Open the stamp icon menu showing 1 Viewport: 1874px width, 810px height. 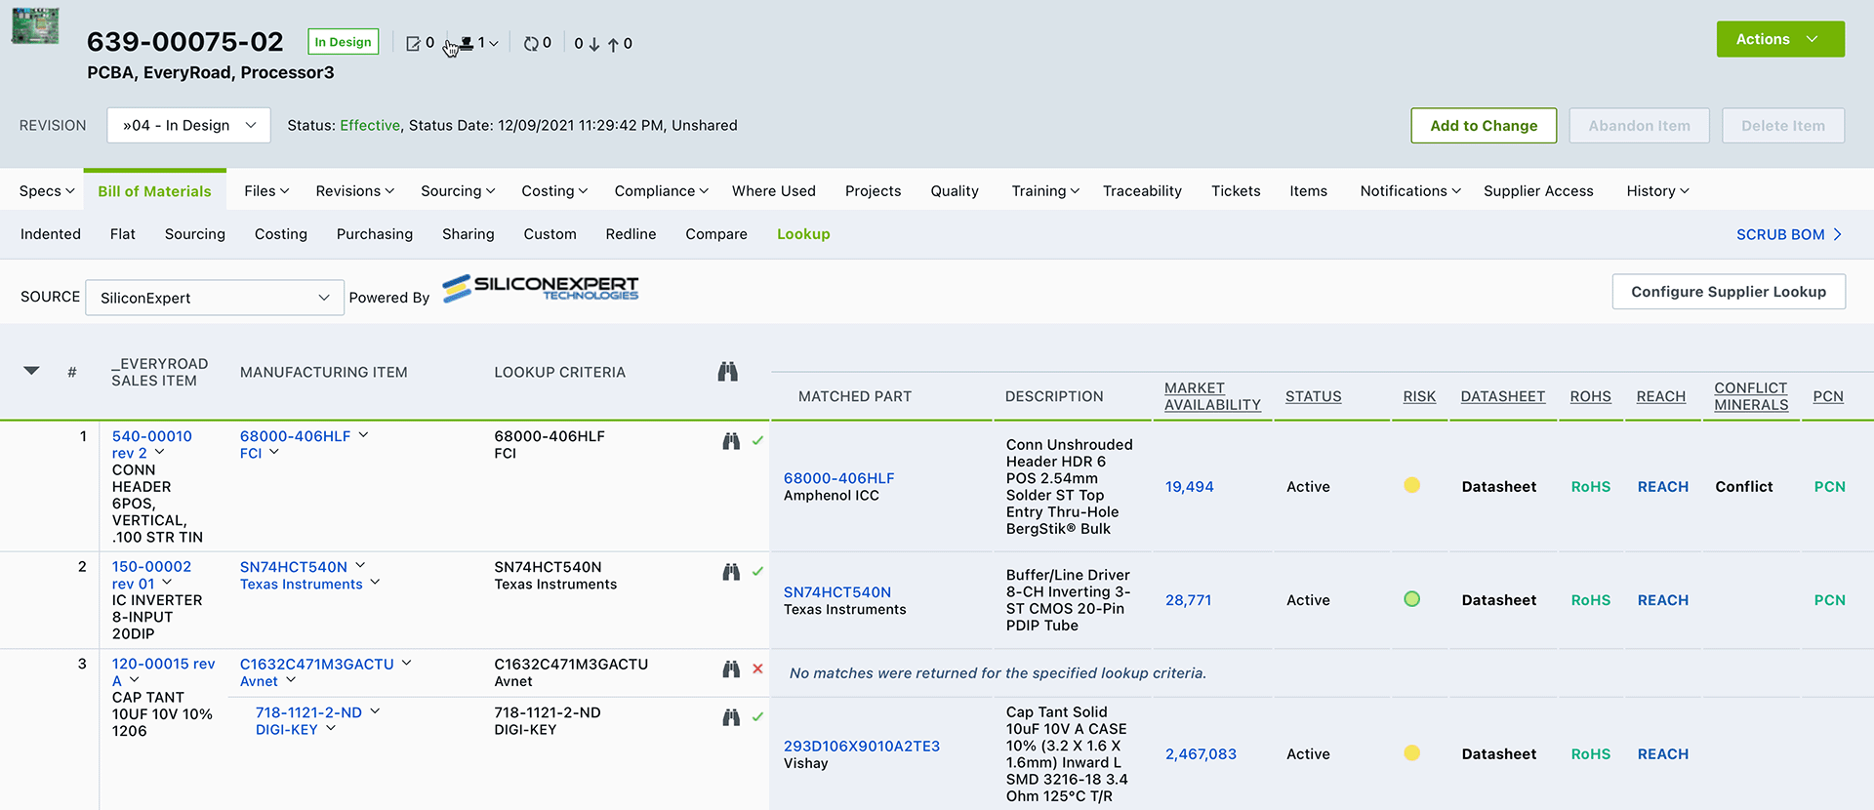(x=479, y=43)
